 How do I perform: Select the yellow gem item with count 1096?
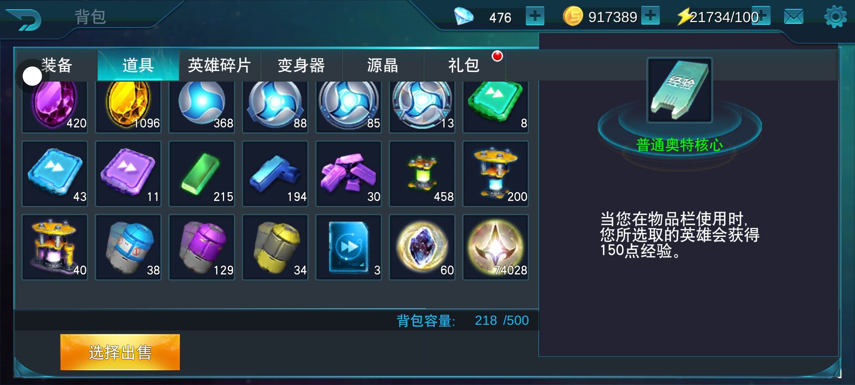[x=128, y=106]
